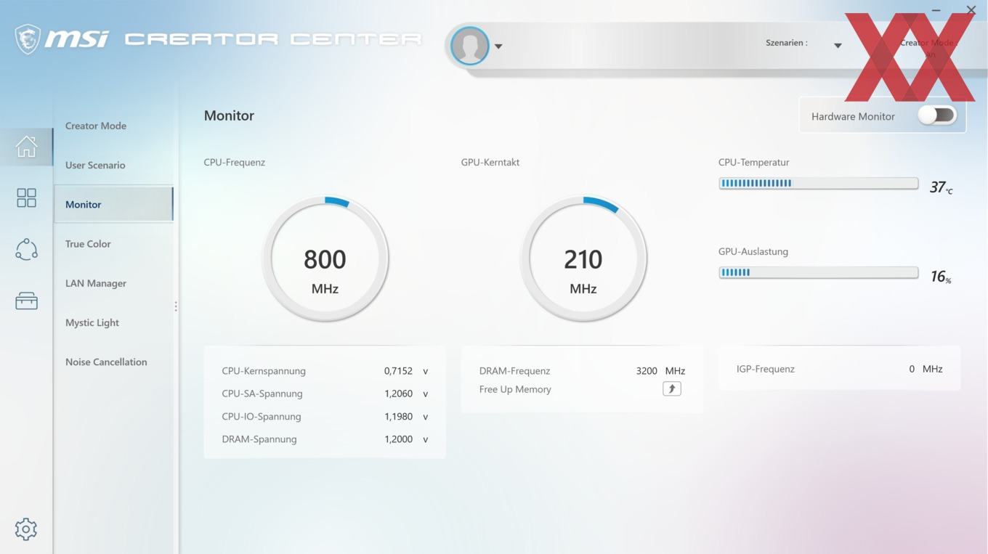This screenshot has width=988, height=554.
Task: Click the CPU-SA-Spannung value 1,2060
Action: click(x=398, y=394)
